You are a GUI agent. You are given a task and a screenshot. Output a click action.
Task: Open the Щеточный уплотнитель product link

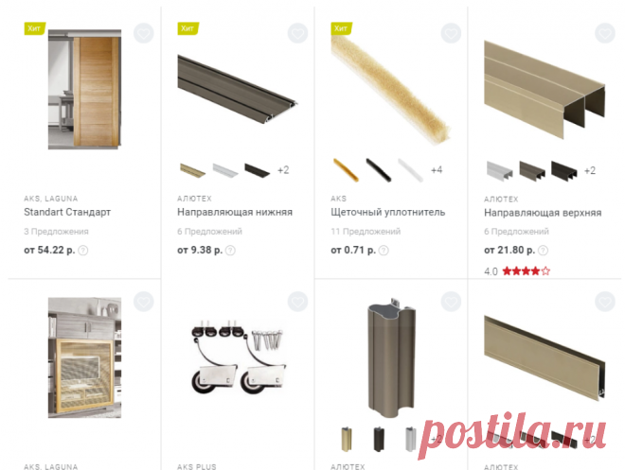click(x=388, y=212)
